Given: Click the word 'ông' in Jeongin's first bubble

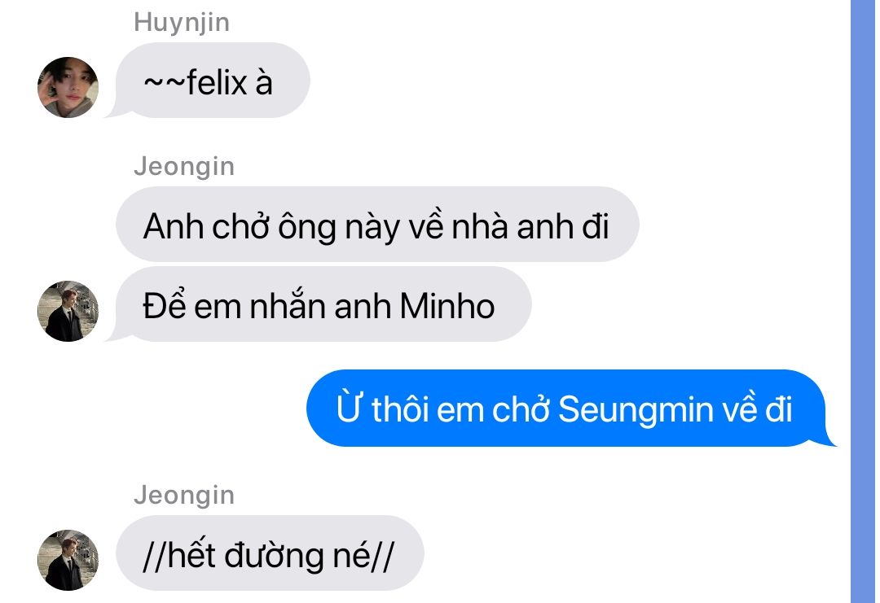Looking at the screenshot, I should click(307, 228).
